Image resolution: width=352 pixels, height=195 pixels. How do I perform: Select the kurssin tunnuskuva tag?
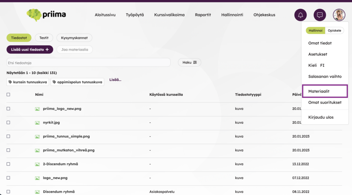(28, 82)
